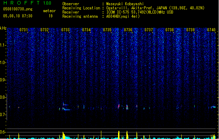
Task: Select observer name Masayuki Kobayashi
Action: [x=125, y=4]
